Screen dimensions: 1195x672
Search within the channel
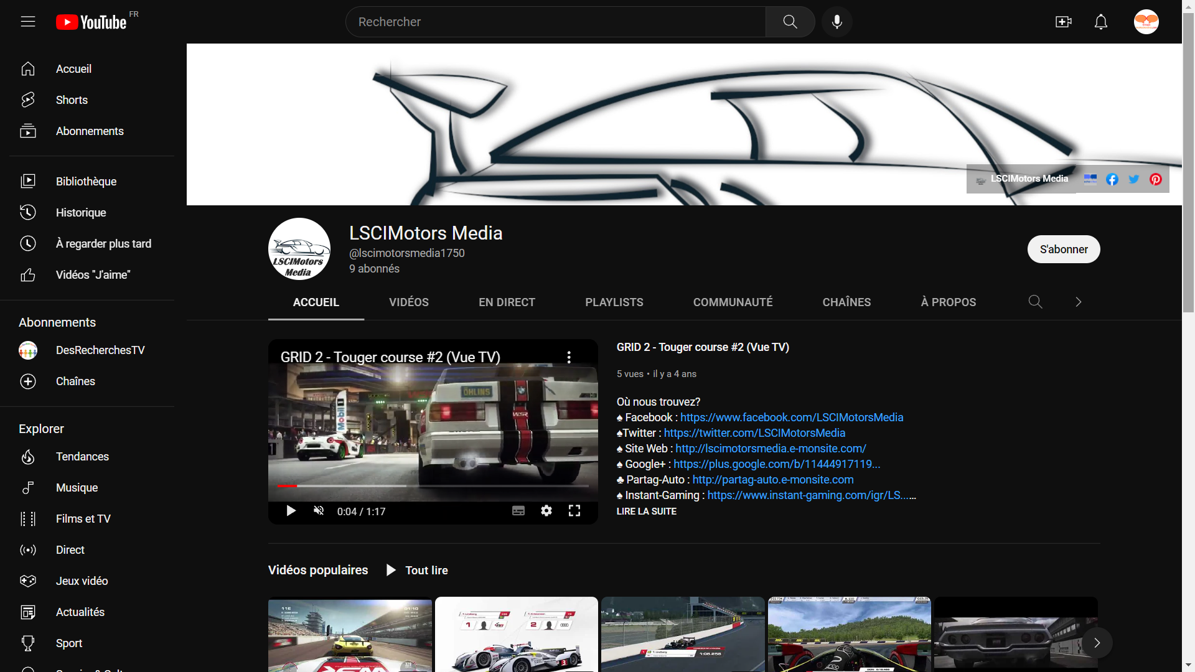pyautogui.click(x=1035, y=302)
